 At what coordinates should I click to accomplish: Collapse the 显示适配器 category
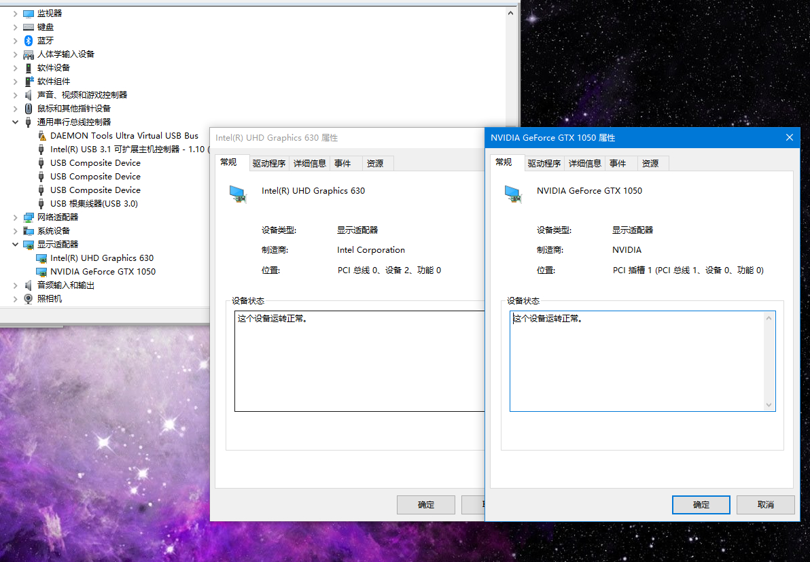15,245
